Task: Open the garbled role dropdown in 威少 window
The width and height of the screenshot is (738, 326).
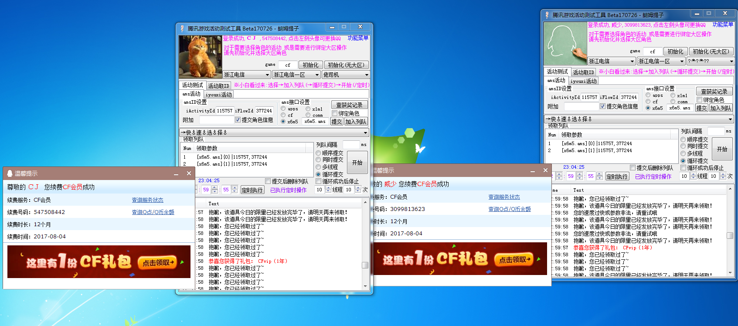Action: 711,61
